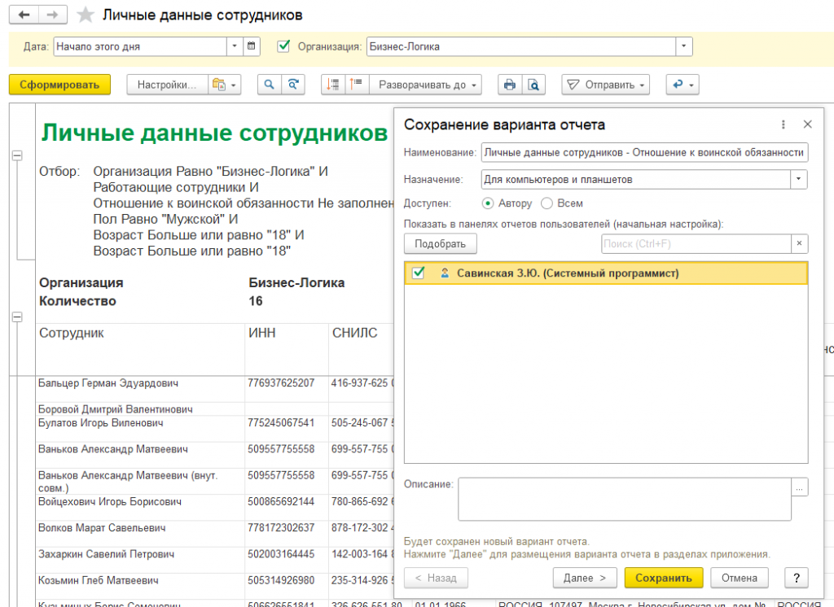Click the Сформировать button

[x=59, y=85]
